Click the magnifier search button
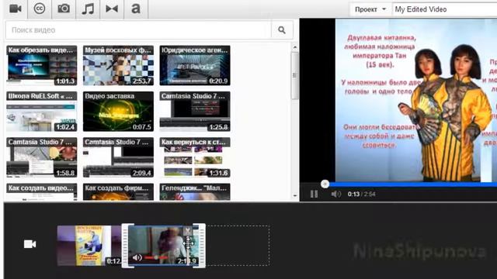Image resolution: width=497 pixels, height=279 pixels. point(282,30)
